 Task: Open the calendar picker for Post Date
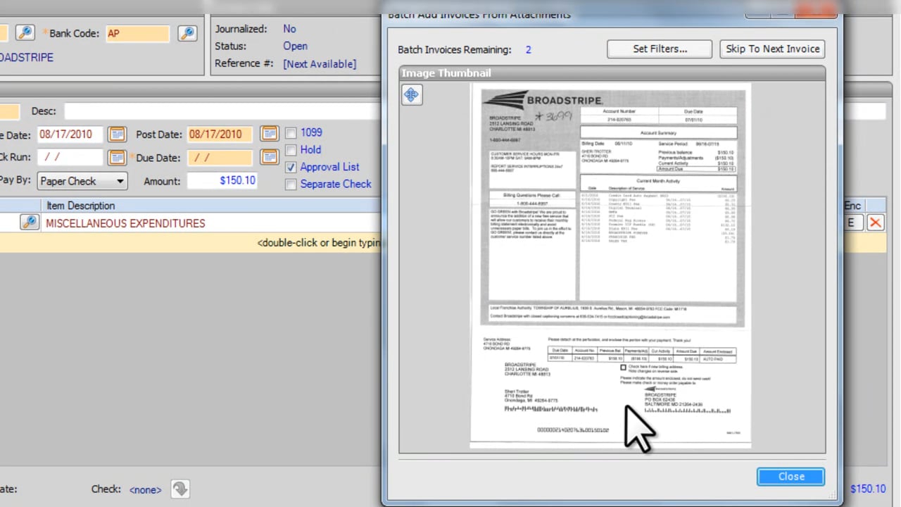tap(269, 134)
